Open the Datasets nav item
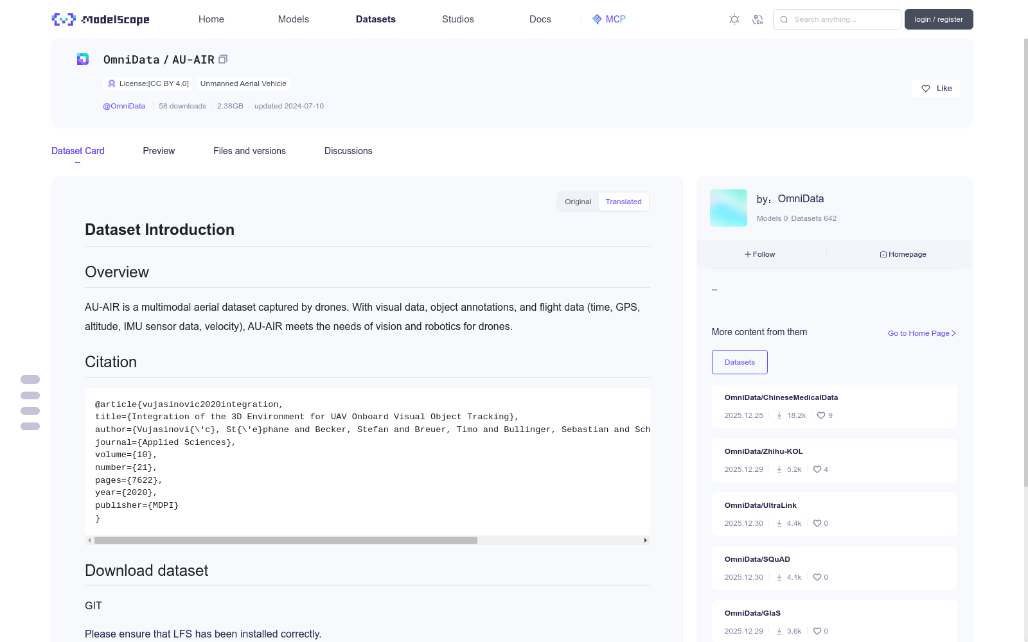Image resolution: width=1028 pixels, height=642 pixels. [x=376, y=19]
